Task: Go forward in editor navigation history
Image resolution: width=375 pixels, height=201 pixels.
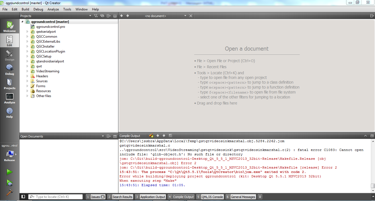Action: click(128, 16)
